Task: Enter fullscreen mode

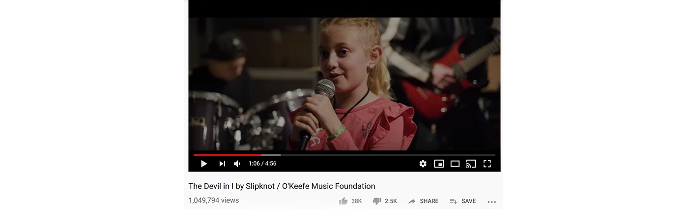Action: (487, 164)
